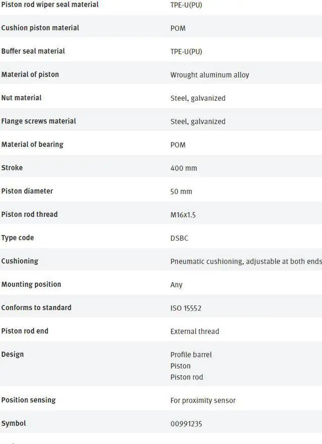Click the 'DSBC' type code value
The width and height of the screenshot is (322, 444).
179,238
